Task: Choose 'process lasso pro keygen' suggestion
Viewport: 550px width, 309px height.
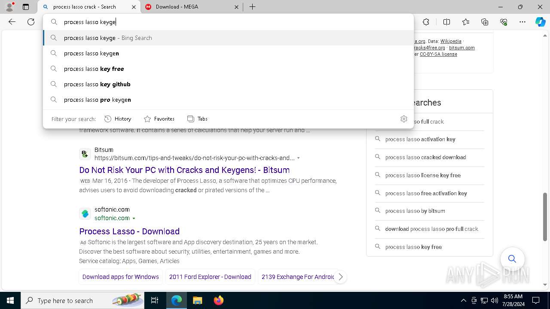Action: pyautogui.click(x=228, y=100)
